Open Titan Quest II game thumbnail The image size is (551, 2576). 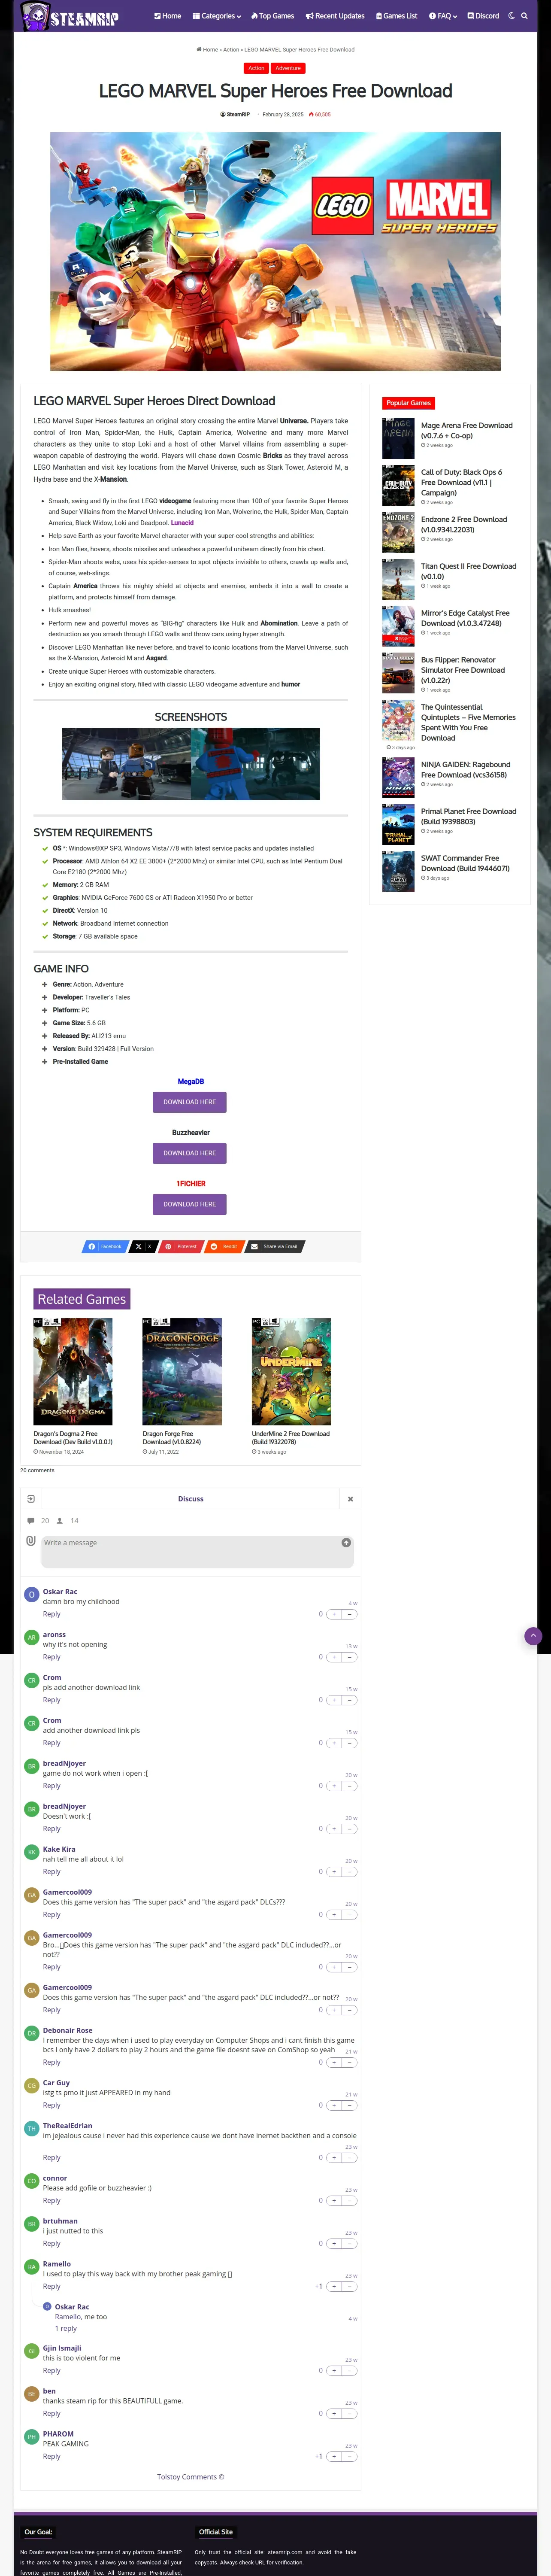(x=398, y=579)
